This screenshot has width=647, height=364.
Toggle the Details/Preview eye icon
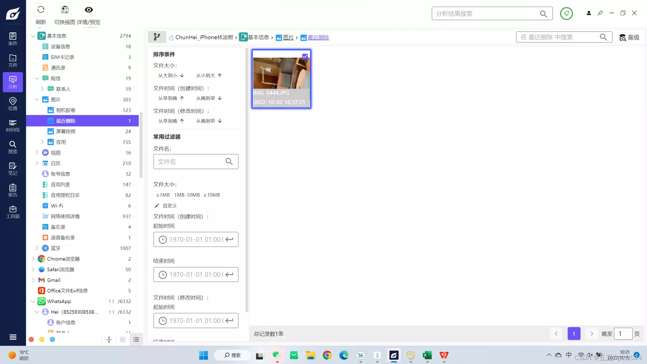coord(89,10)
